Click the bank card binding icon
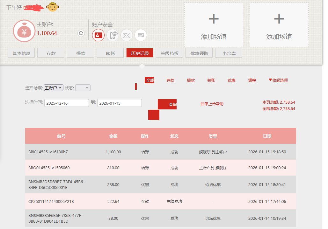Image resolution: width=328 pixels, height=229 pixels. (x=141, y=35)
